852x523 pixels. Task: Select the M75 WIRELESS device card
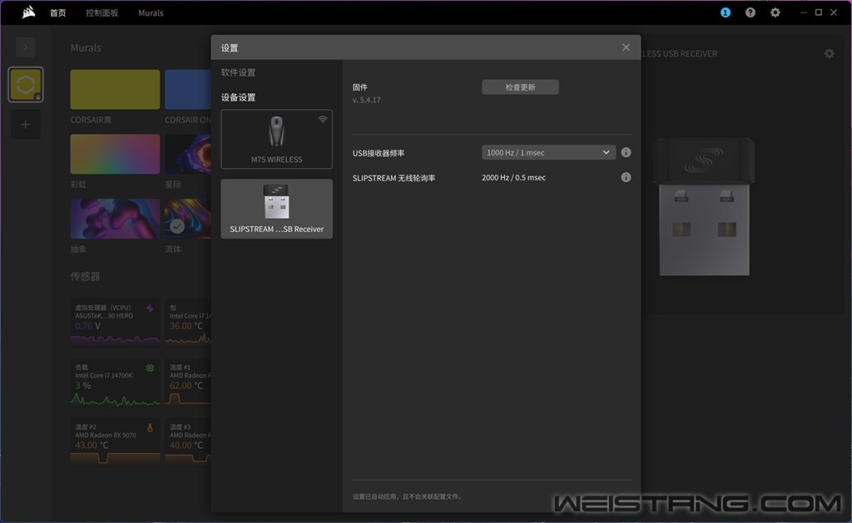click(276, 139)
